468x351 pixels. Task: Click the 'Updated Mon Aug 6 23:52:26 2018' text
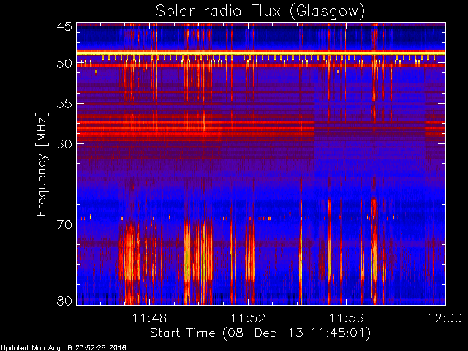pos(64,348)
